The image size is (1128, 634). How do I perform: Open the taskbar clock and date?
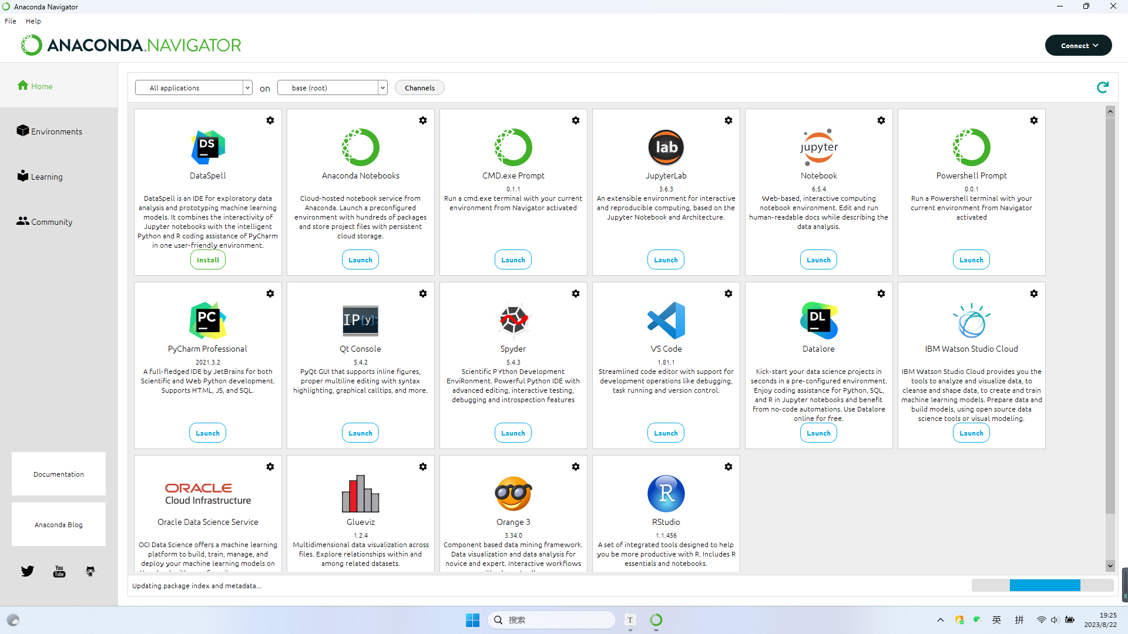1100,620
